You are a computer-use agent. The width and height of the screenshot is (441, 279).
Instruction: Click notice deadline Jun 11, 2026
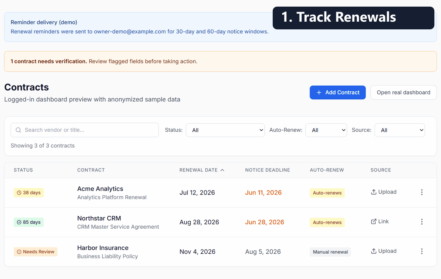[263, 193]
